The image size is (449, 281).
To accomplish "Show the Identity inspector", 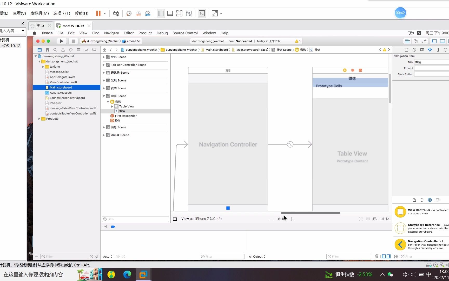I will pyautogui.click(x=422, y=50).
